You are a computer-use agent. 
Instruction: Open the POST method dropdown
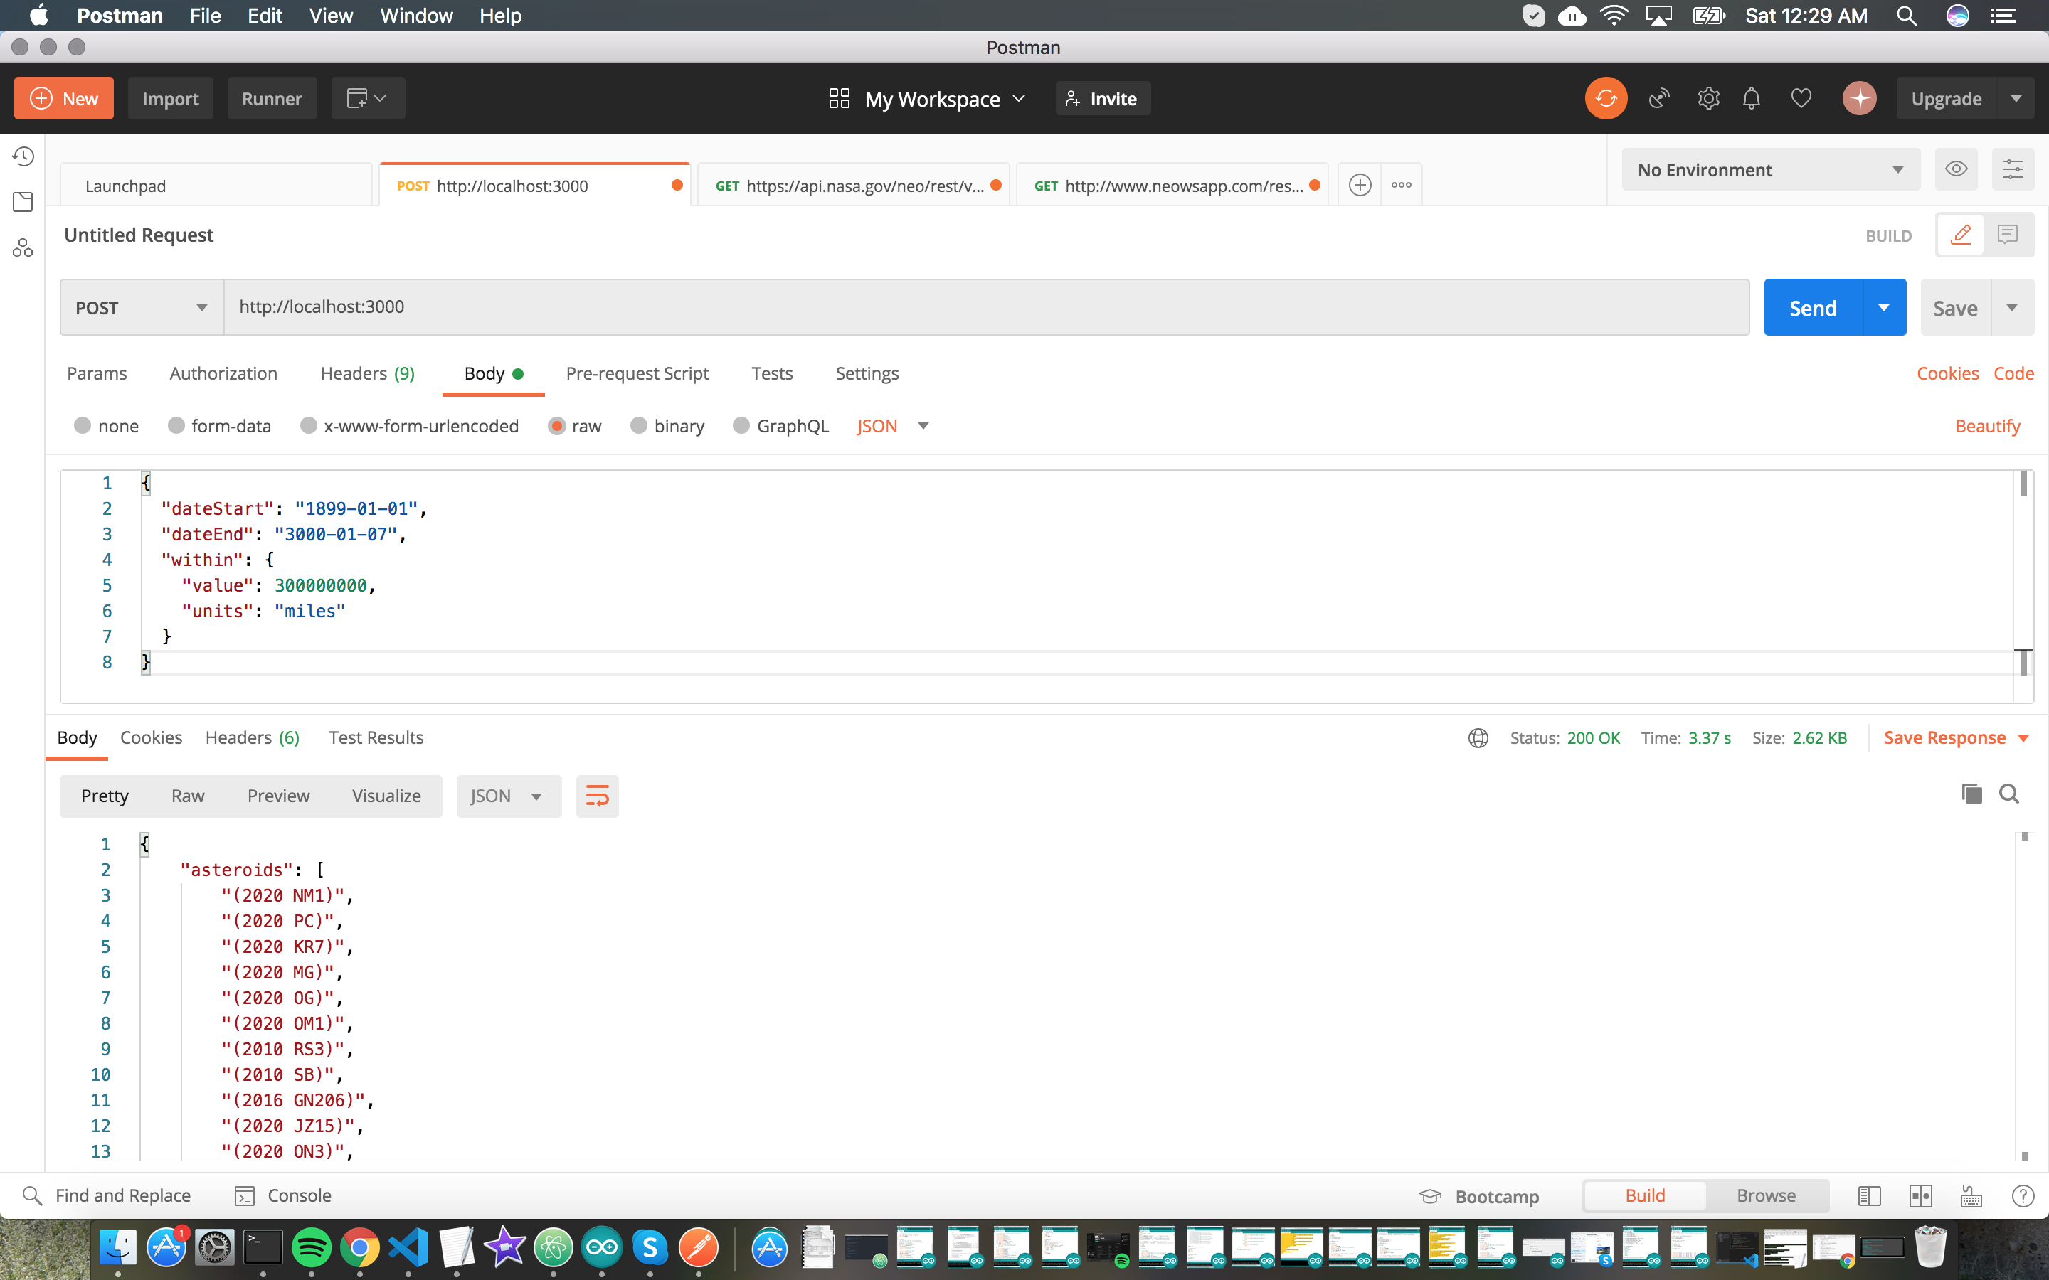(142, 307)
